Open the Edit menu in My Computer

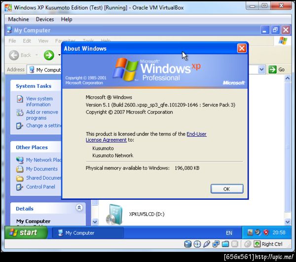click(x=27, y=41)
